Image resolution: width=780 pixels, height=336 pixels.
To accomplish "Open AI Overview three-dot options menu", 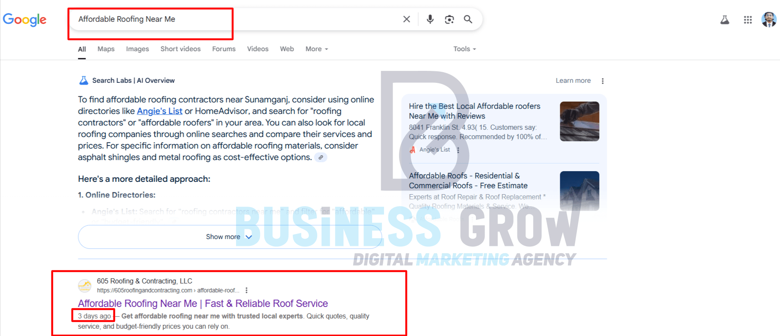I will [603, 81].
